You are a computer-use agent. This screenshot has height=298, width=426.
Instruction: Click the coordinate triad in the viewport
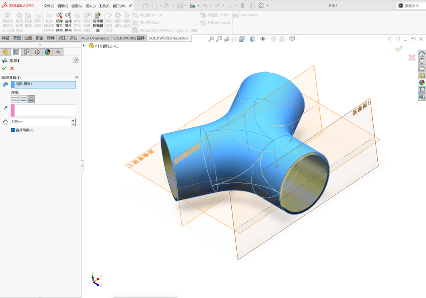tap(97, 280)
